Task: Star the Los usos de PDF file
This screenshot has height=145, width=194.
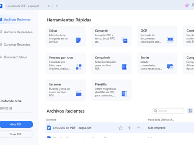Action: (120, 128)
